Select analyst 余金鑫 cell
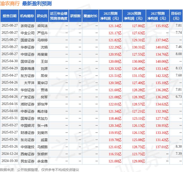The image size is (183, 172). tap(42, 161)
